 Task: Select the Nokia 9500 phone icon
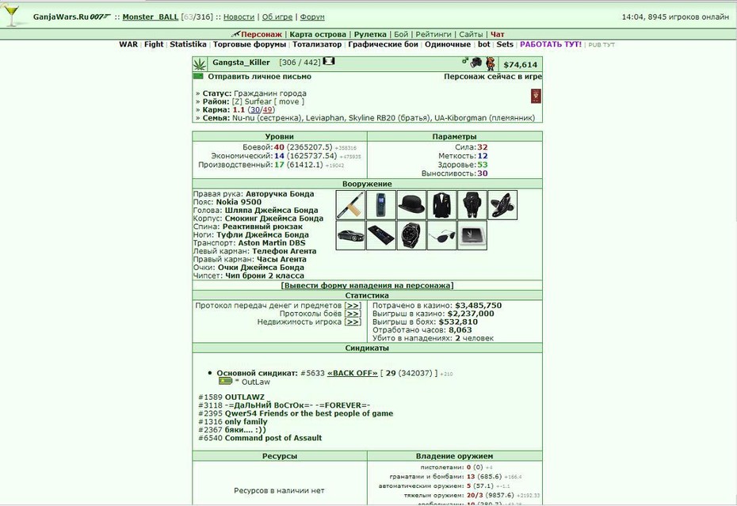point(380,205)
